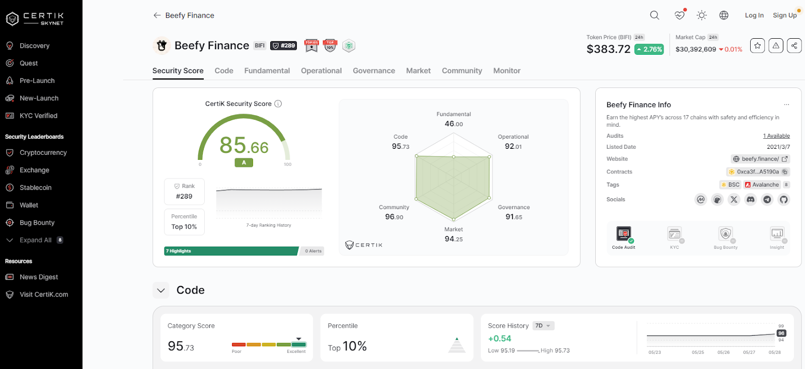Screen dimensions: 805x369
Task: Open the Discord social icon
Action: 751,200
